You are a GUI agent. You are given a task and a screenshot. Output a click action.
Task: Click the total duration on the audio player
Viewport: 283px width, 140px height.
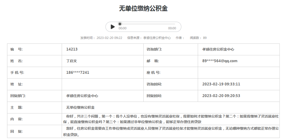point(172,28)
